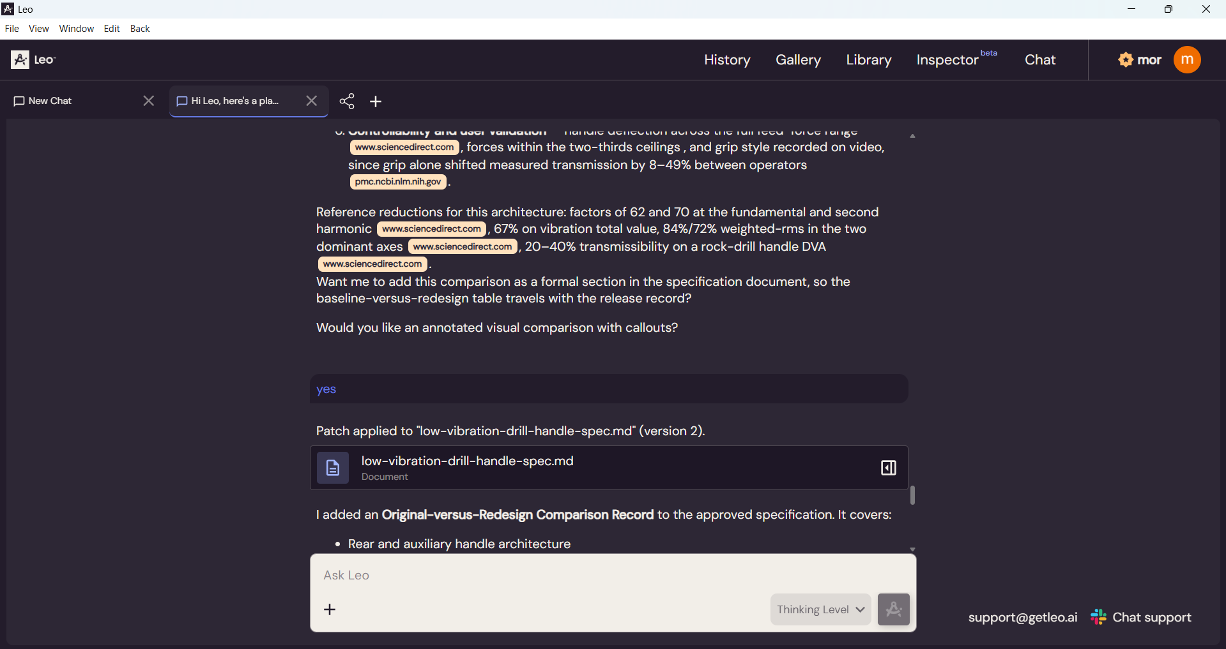Share the current chat
This screenshot has width=1226, height=649.
[x=347, y=101]
